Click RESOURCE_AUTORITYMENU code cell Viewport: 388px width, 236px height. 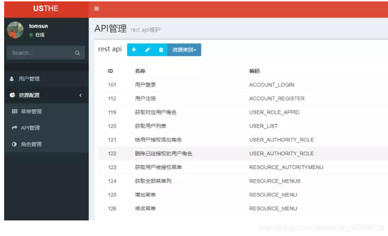click(287, 167)
